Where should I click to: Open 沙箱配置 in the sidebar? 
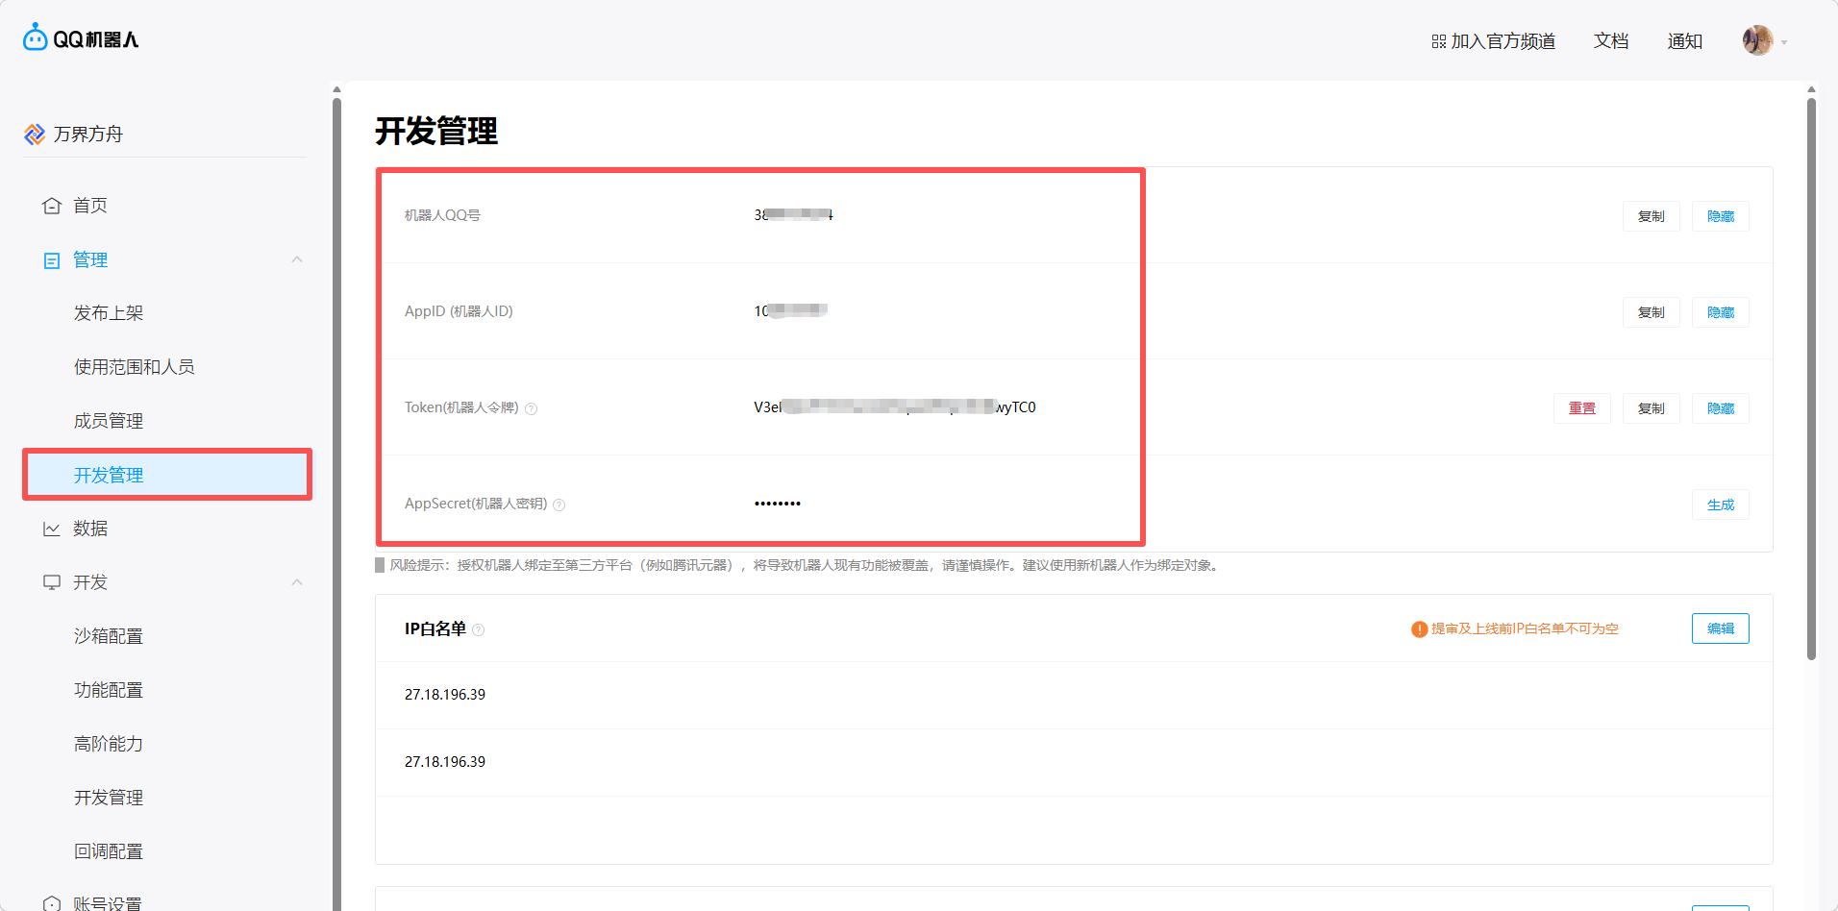[109, 636]
